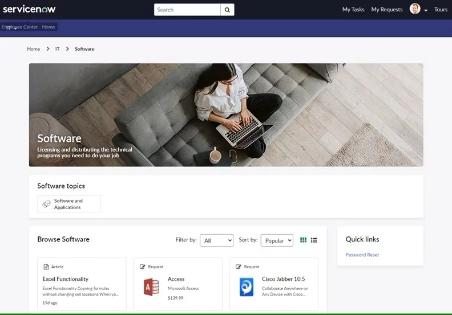This screenshot has height=315, width=452.
Task: Click the Software and Applications topic icon
Action: tap(46, 204)
